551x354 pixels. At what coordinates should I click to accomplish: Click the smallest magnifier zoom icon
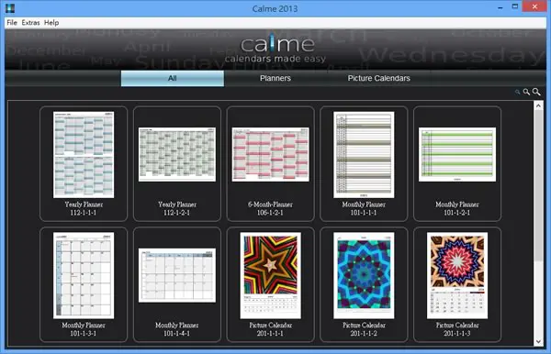pos(517,92)
